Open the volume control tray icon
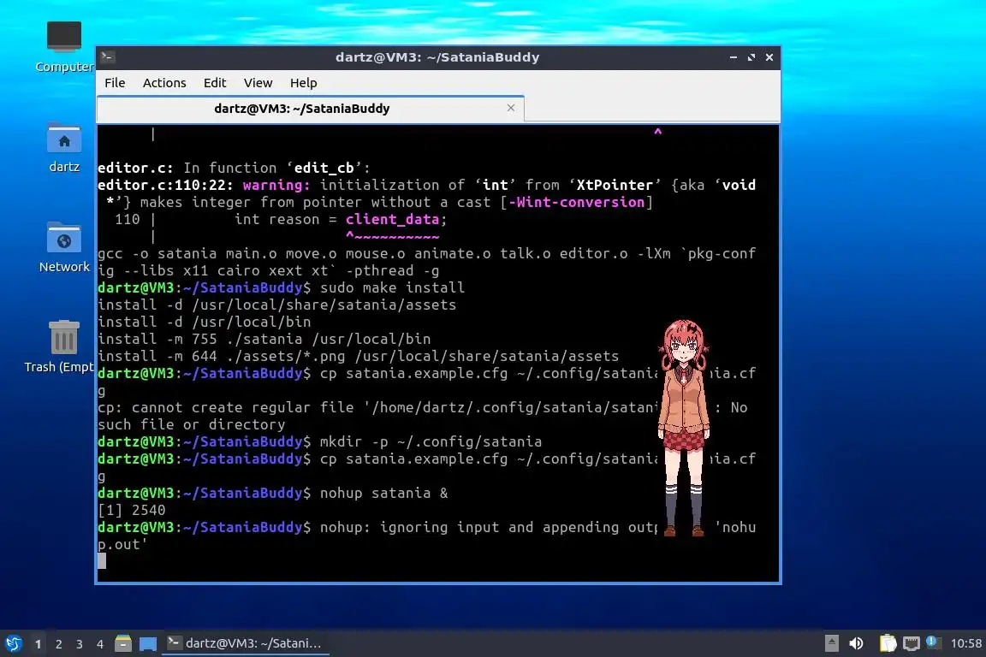Screen dimensions: 986x657 856,643
